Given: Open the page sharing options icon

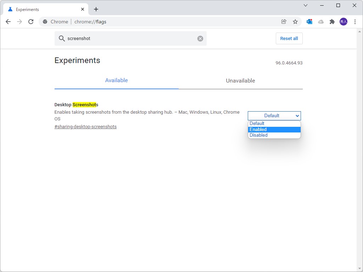Looking at the screenshot, I should click(x=284, y=22).
